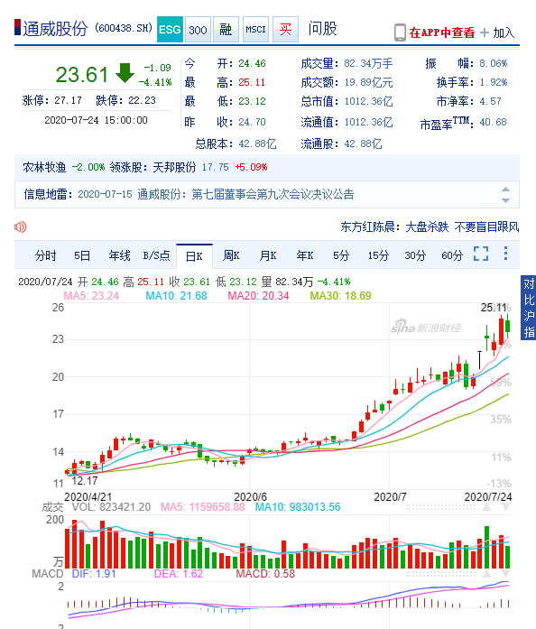Collapse the MACD indicator up triangle
Screen dimensions: 536x629
pos(486,574)
